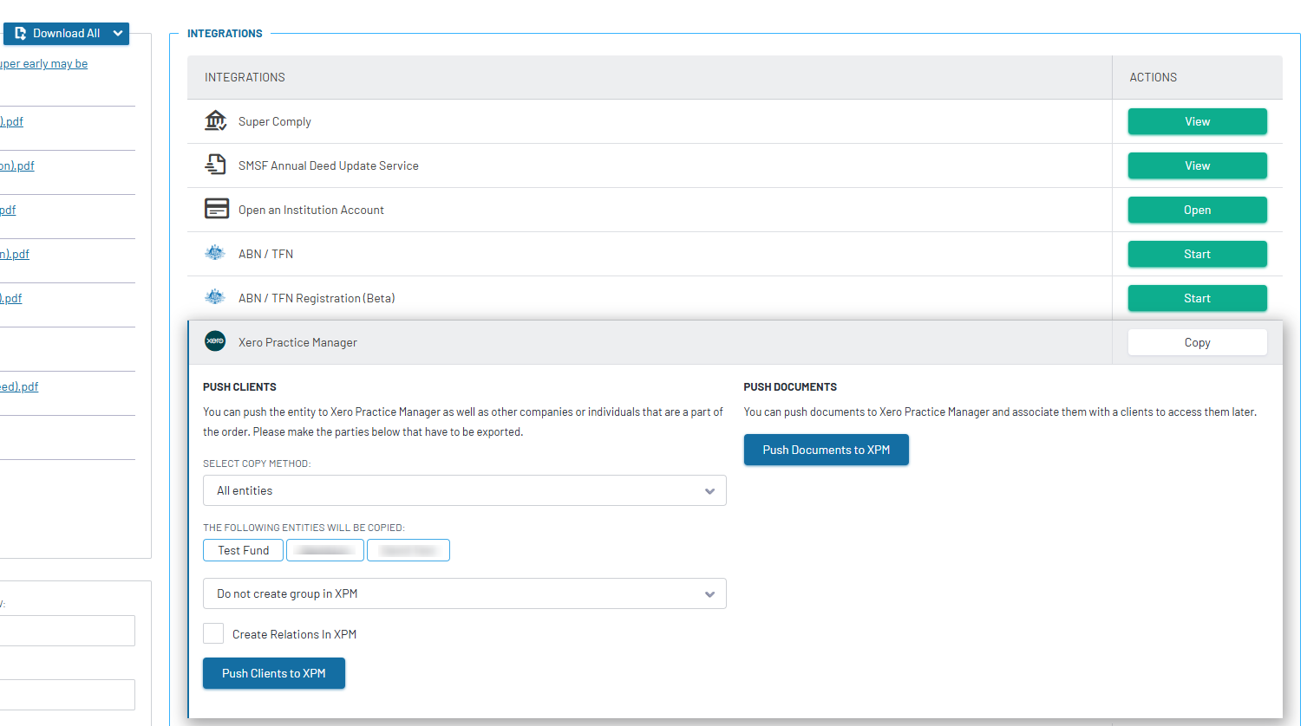The height and width of the screenshot is (726, 1307).
Task: Click Open for Institution Account
Action: pos(1197,210)
